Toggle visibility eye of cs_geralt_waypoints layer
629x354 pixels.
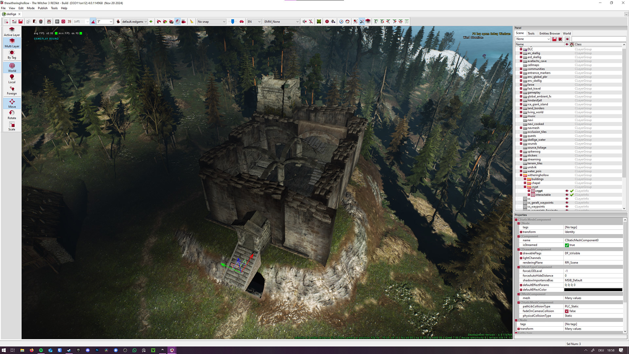[567, 203]
